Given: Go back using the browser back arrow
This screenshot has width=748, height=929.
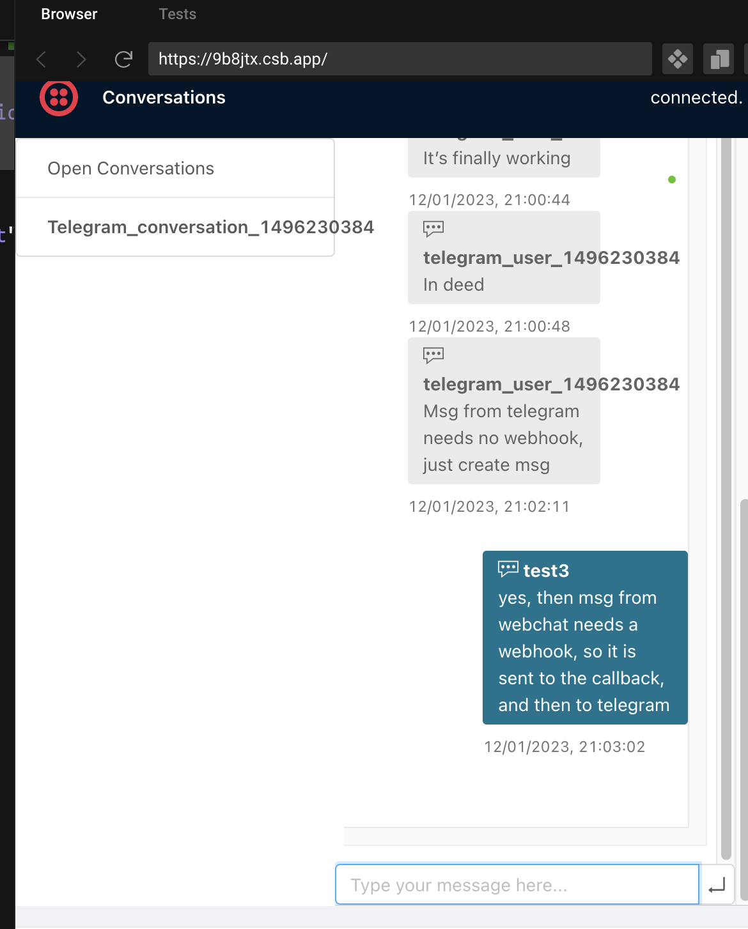Looking at the screenshot, I should point(42,59).
